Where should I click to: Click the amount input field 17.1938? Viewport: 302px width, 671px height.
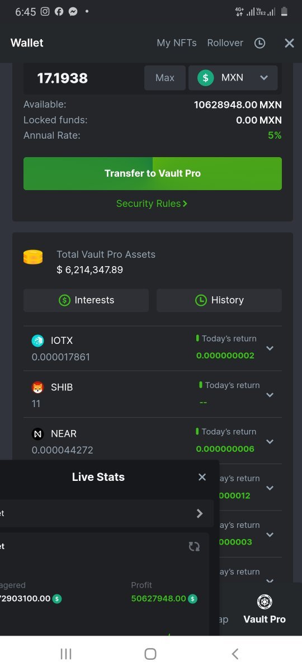(84, 78)
